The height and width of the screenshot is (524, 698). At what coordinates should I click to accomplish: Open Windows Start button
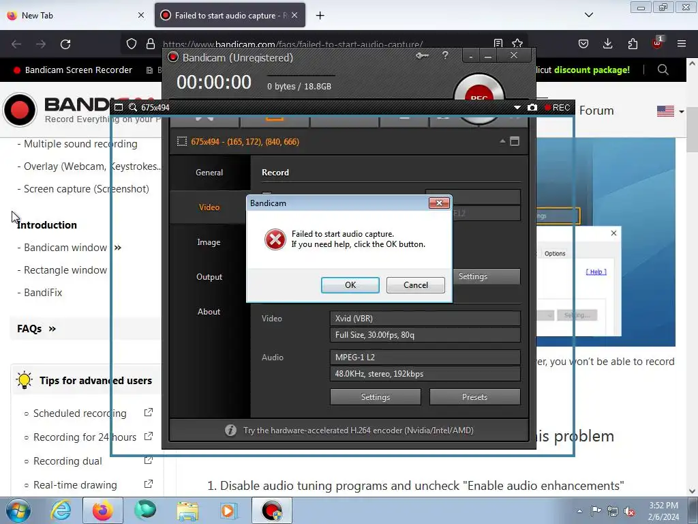[x=18, y=510]
